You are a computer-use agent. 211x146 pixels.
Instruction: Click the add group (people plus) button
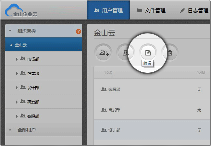click(x=104, y=53)
